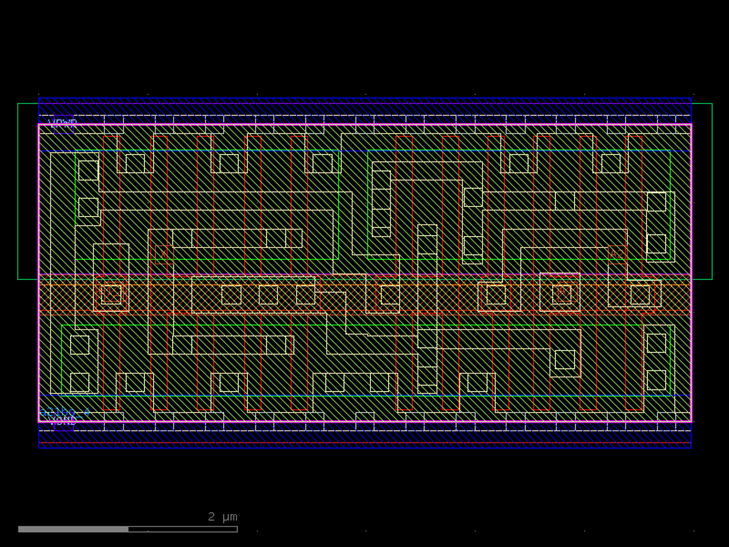
Task: Click the X output pin label
Action: point(163,254)
